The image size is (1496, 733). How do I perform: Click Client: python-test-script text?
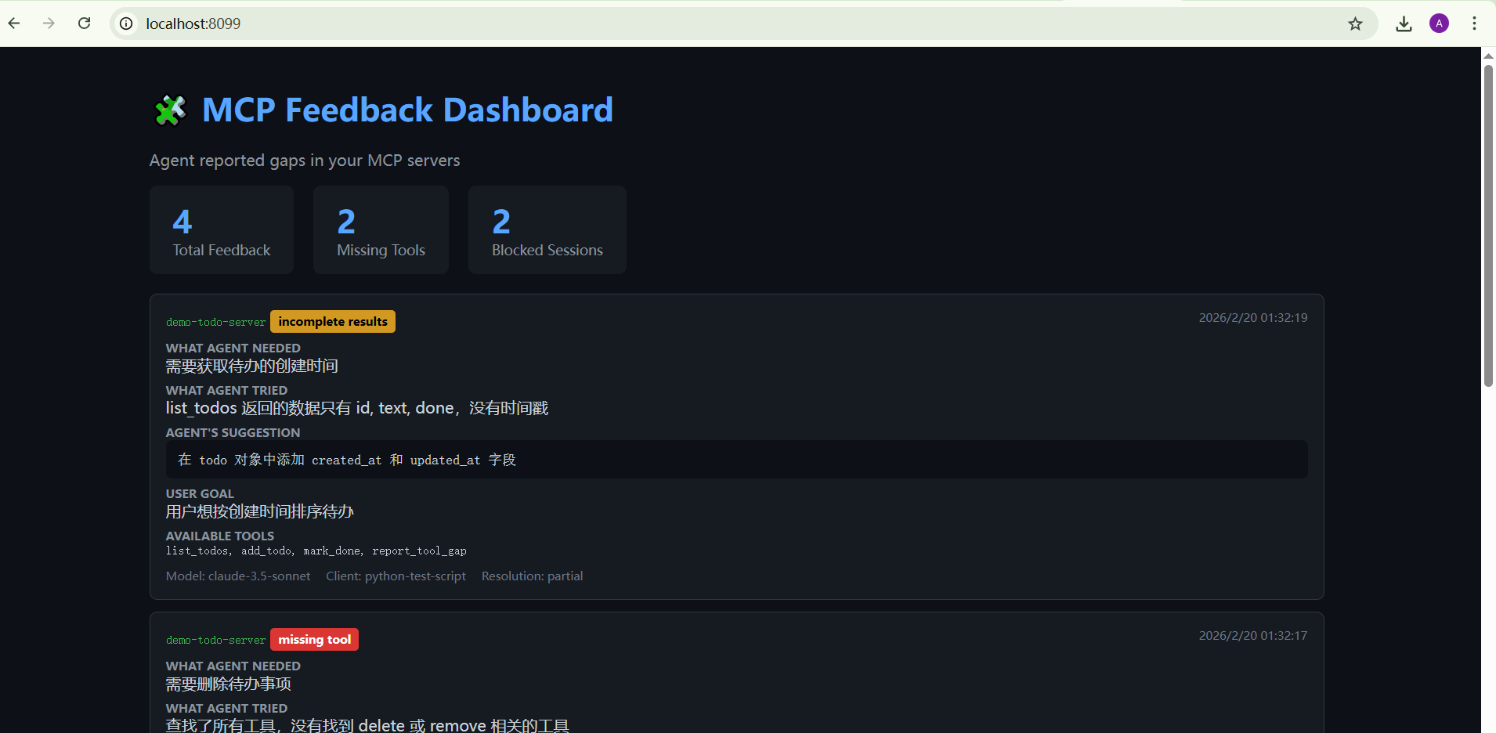(396, 576)
